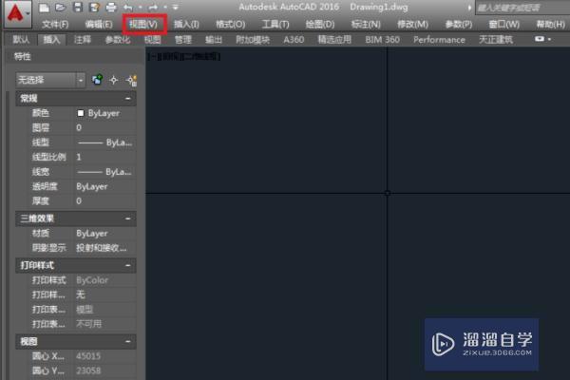570x380 pixels.
Task: Open the 文件(F) menu
Action: click(x=55, y=25)
